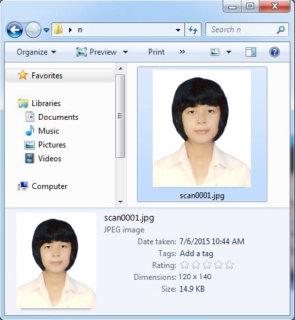
Task: Open Help via the question mark icon
Action: [x=275, y=52]
